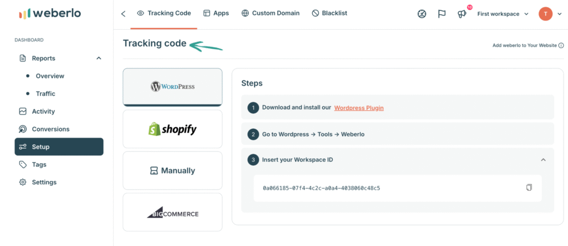Click the Conversions target icon
Screen dimensions: 568x246
[23, 129]
